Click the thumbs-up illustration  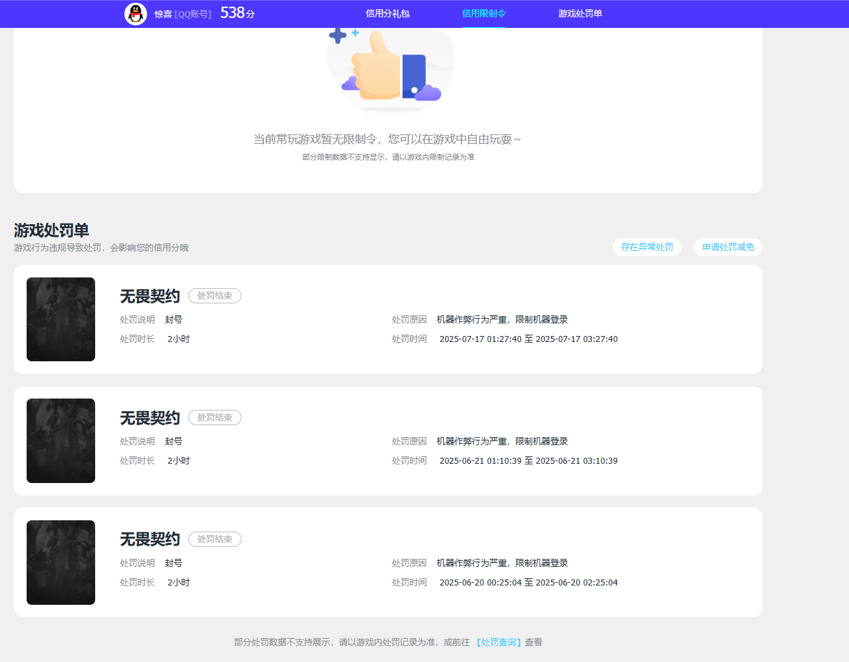(391, 69)
